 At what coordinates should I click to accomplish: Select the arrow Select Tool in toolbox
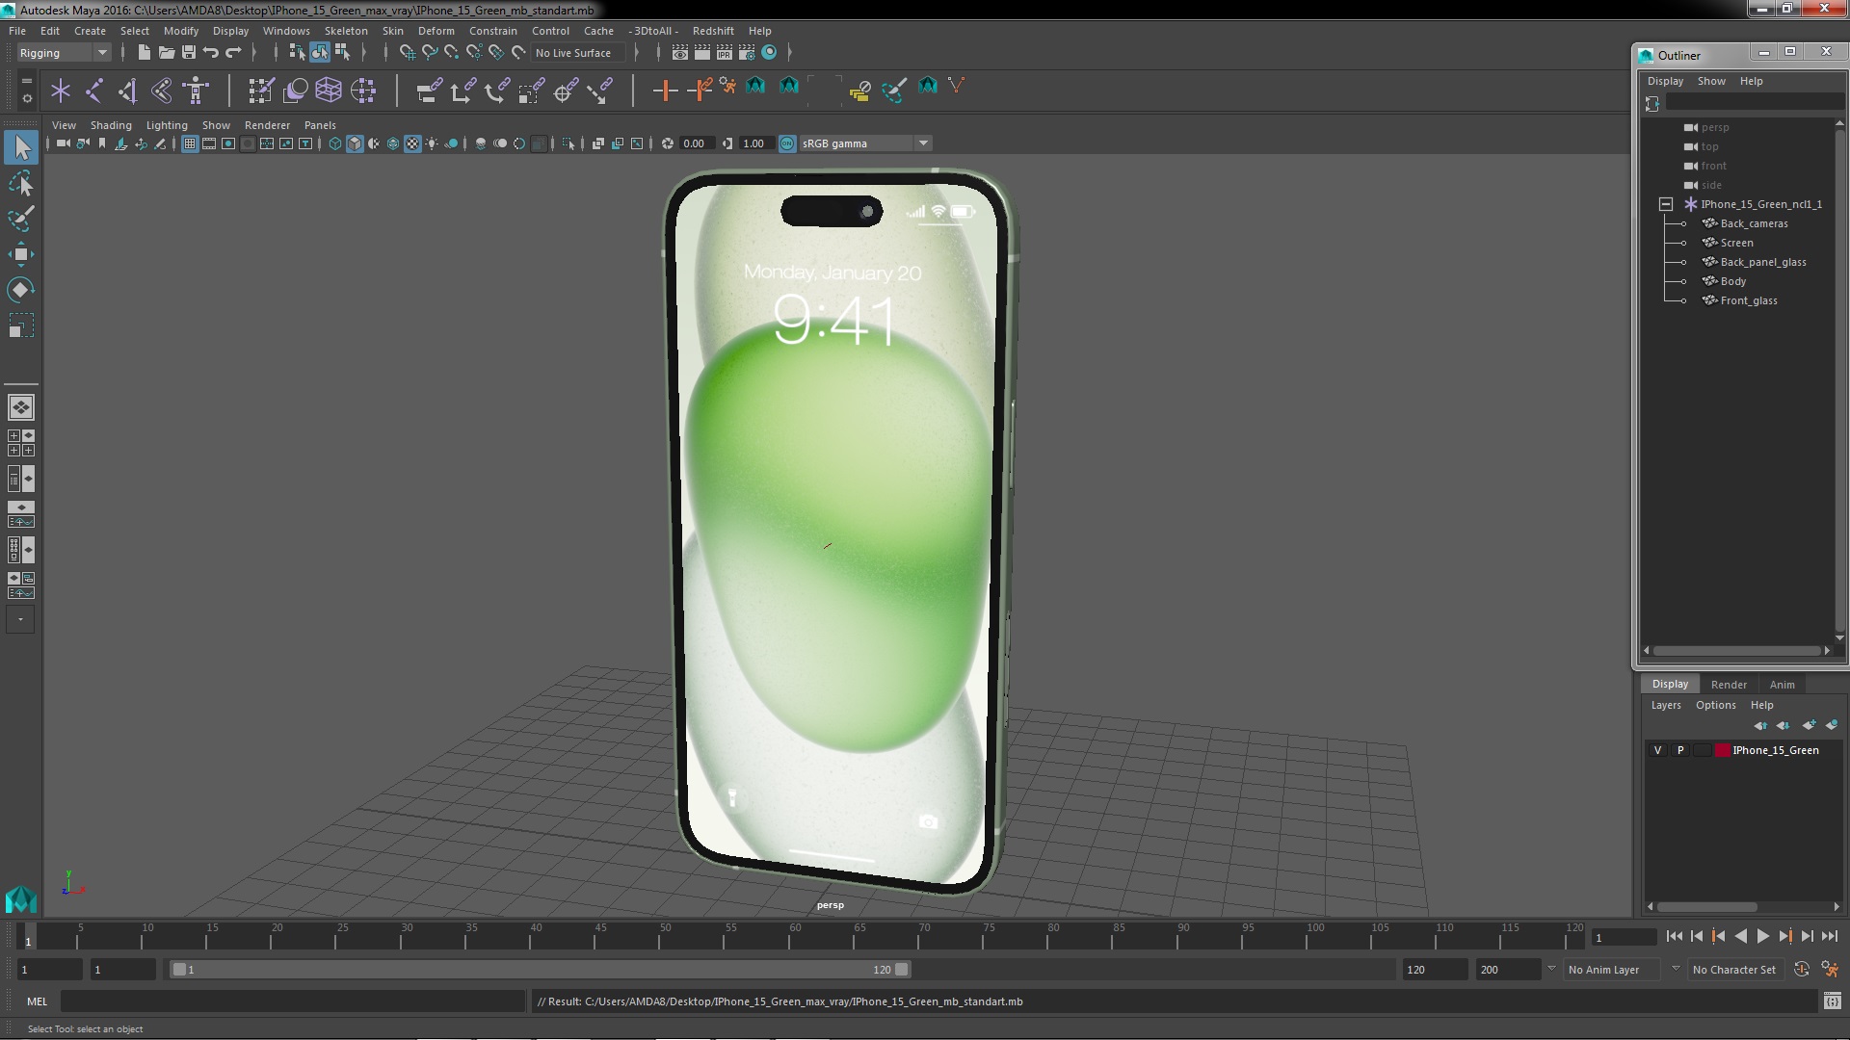pyautogui.click(x=21, y=147)
